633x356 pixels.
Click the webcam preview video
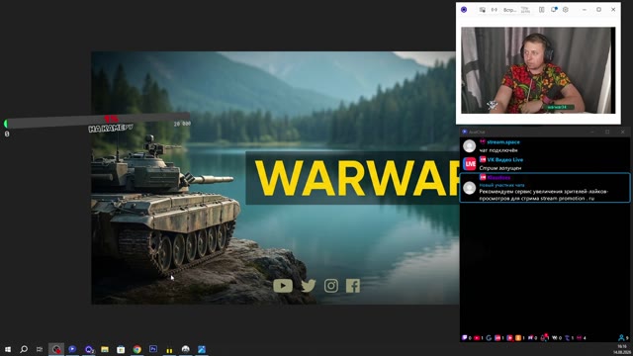[x=538, y=70]
